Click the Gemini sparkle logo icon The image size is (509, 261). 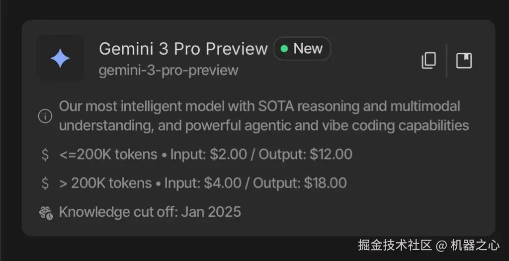(x=60, y=59)
